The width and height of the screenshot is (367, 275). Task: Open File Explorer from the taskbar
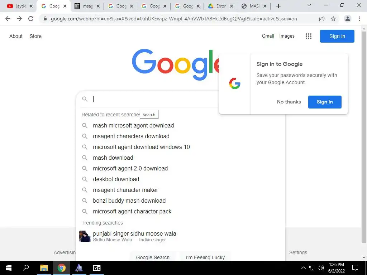click(44, 268)
